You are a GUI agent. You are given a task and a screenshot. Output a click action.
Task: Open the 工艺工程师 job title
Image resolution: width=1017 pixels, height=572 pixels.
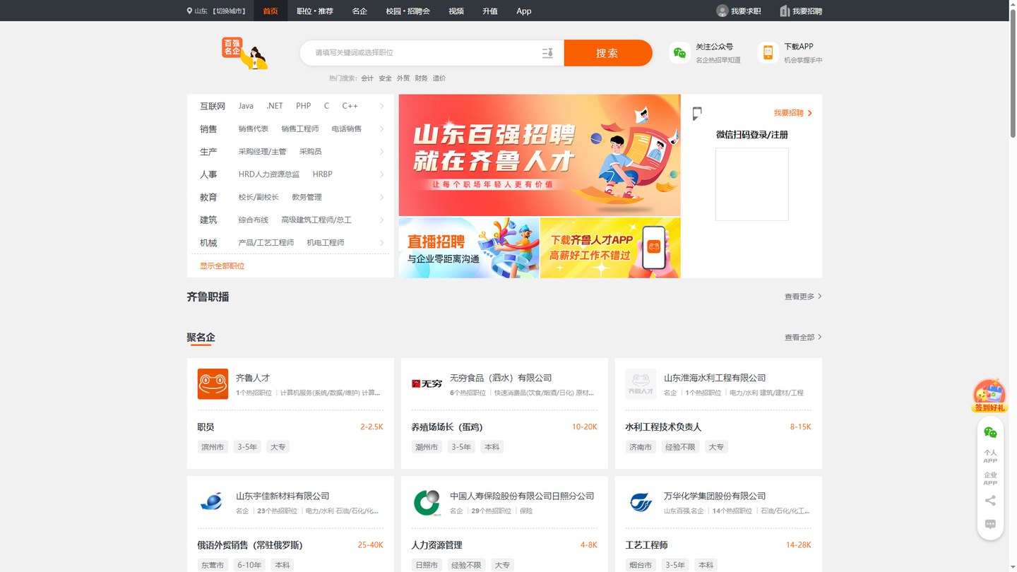coord(646,545)
